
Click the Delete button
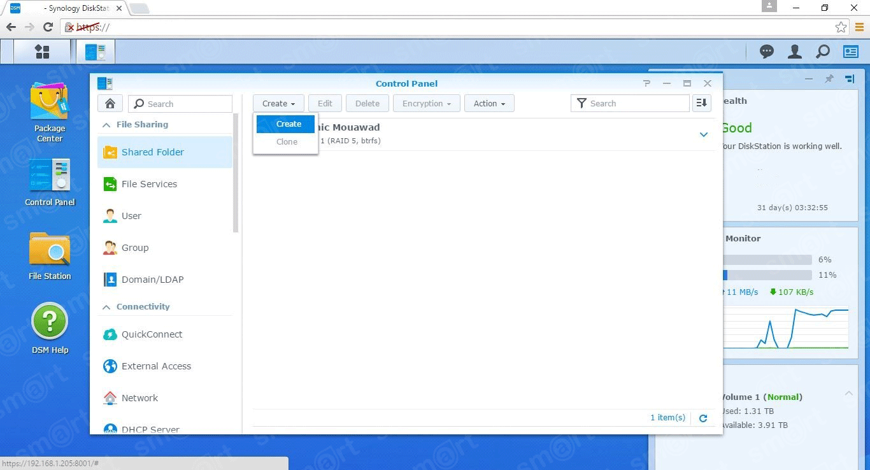pyautogui.click(x=367, y=103)
